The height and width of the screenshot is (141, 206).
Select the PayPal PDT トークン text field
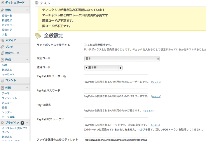(116, 120)
